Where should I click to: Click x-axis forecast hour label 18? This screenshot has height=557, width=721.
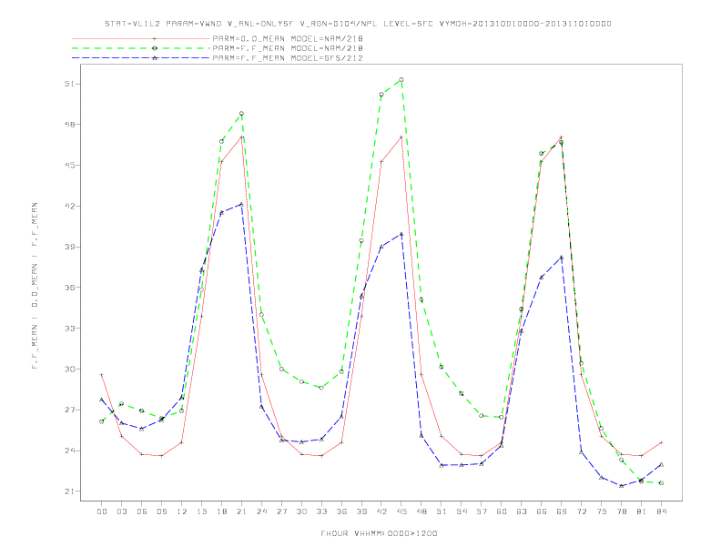click(x=221, y=511)
